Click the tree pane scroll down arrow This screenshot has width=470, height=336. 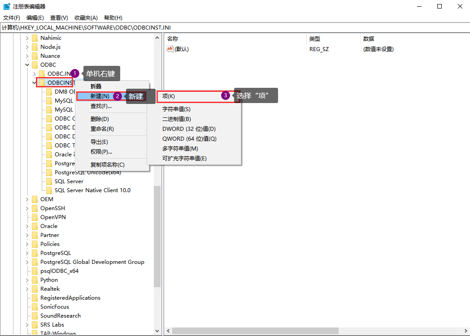tap(157, 331)
